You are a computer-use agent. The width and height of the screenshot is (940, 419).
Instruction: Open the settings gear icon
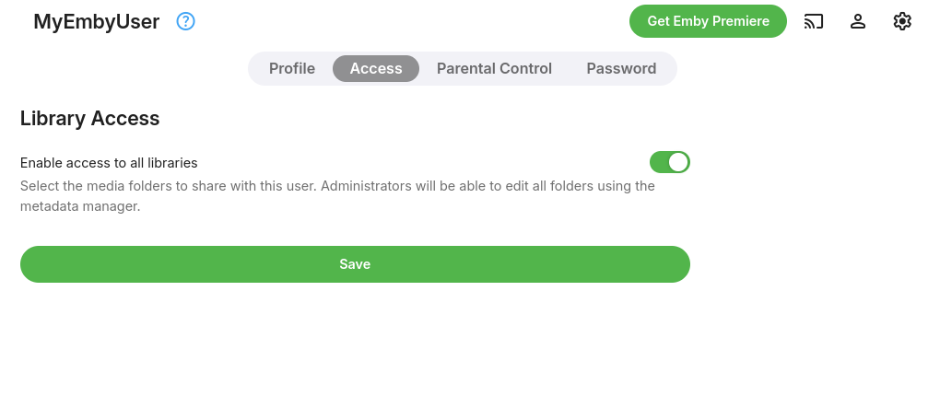point(902,21)
